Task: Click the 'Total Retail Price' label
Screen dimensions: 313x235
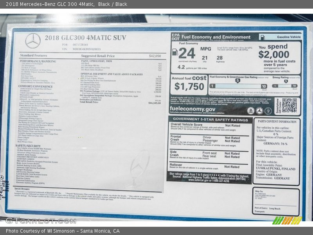Action: coord(89,102)
